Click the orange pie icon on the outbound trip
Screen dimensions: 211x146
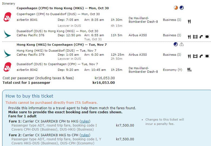click(x=176, y=8)
